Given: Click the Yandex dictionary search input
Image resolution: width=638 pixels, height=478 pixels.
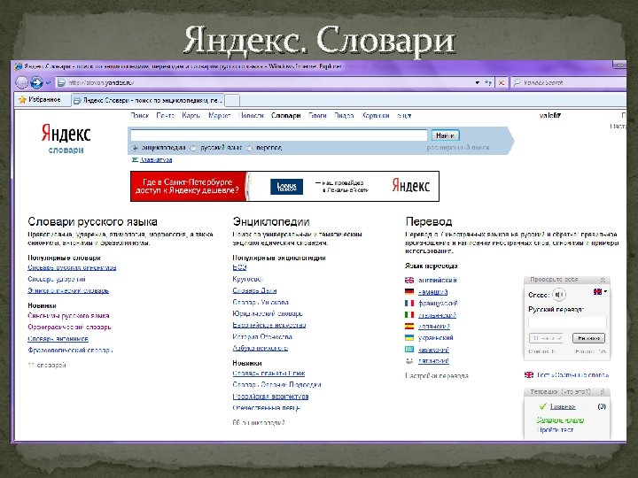Looking at the screenshot, I should click(279, 135).
